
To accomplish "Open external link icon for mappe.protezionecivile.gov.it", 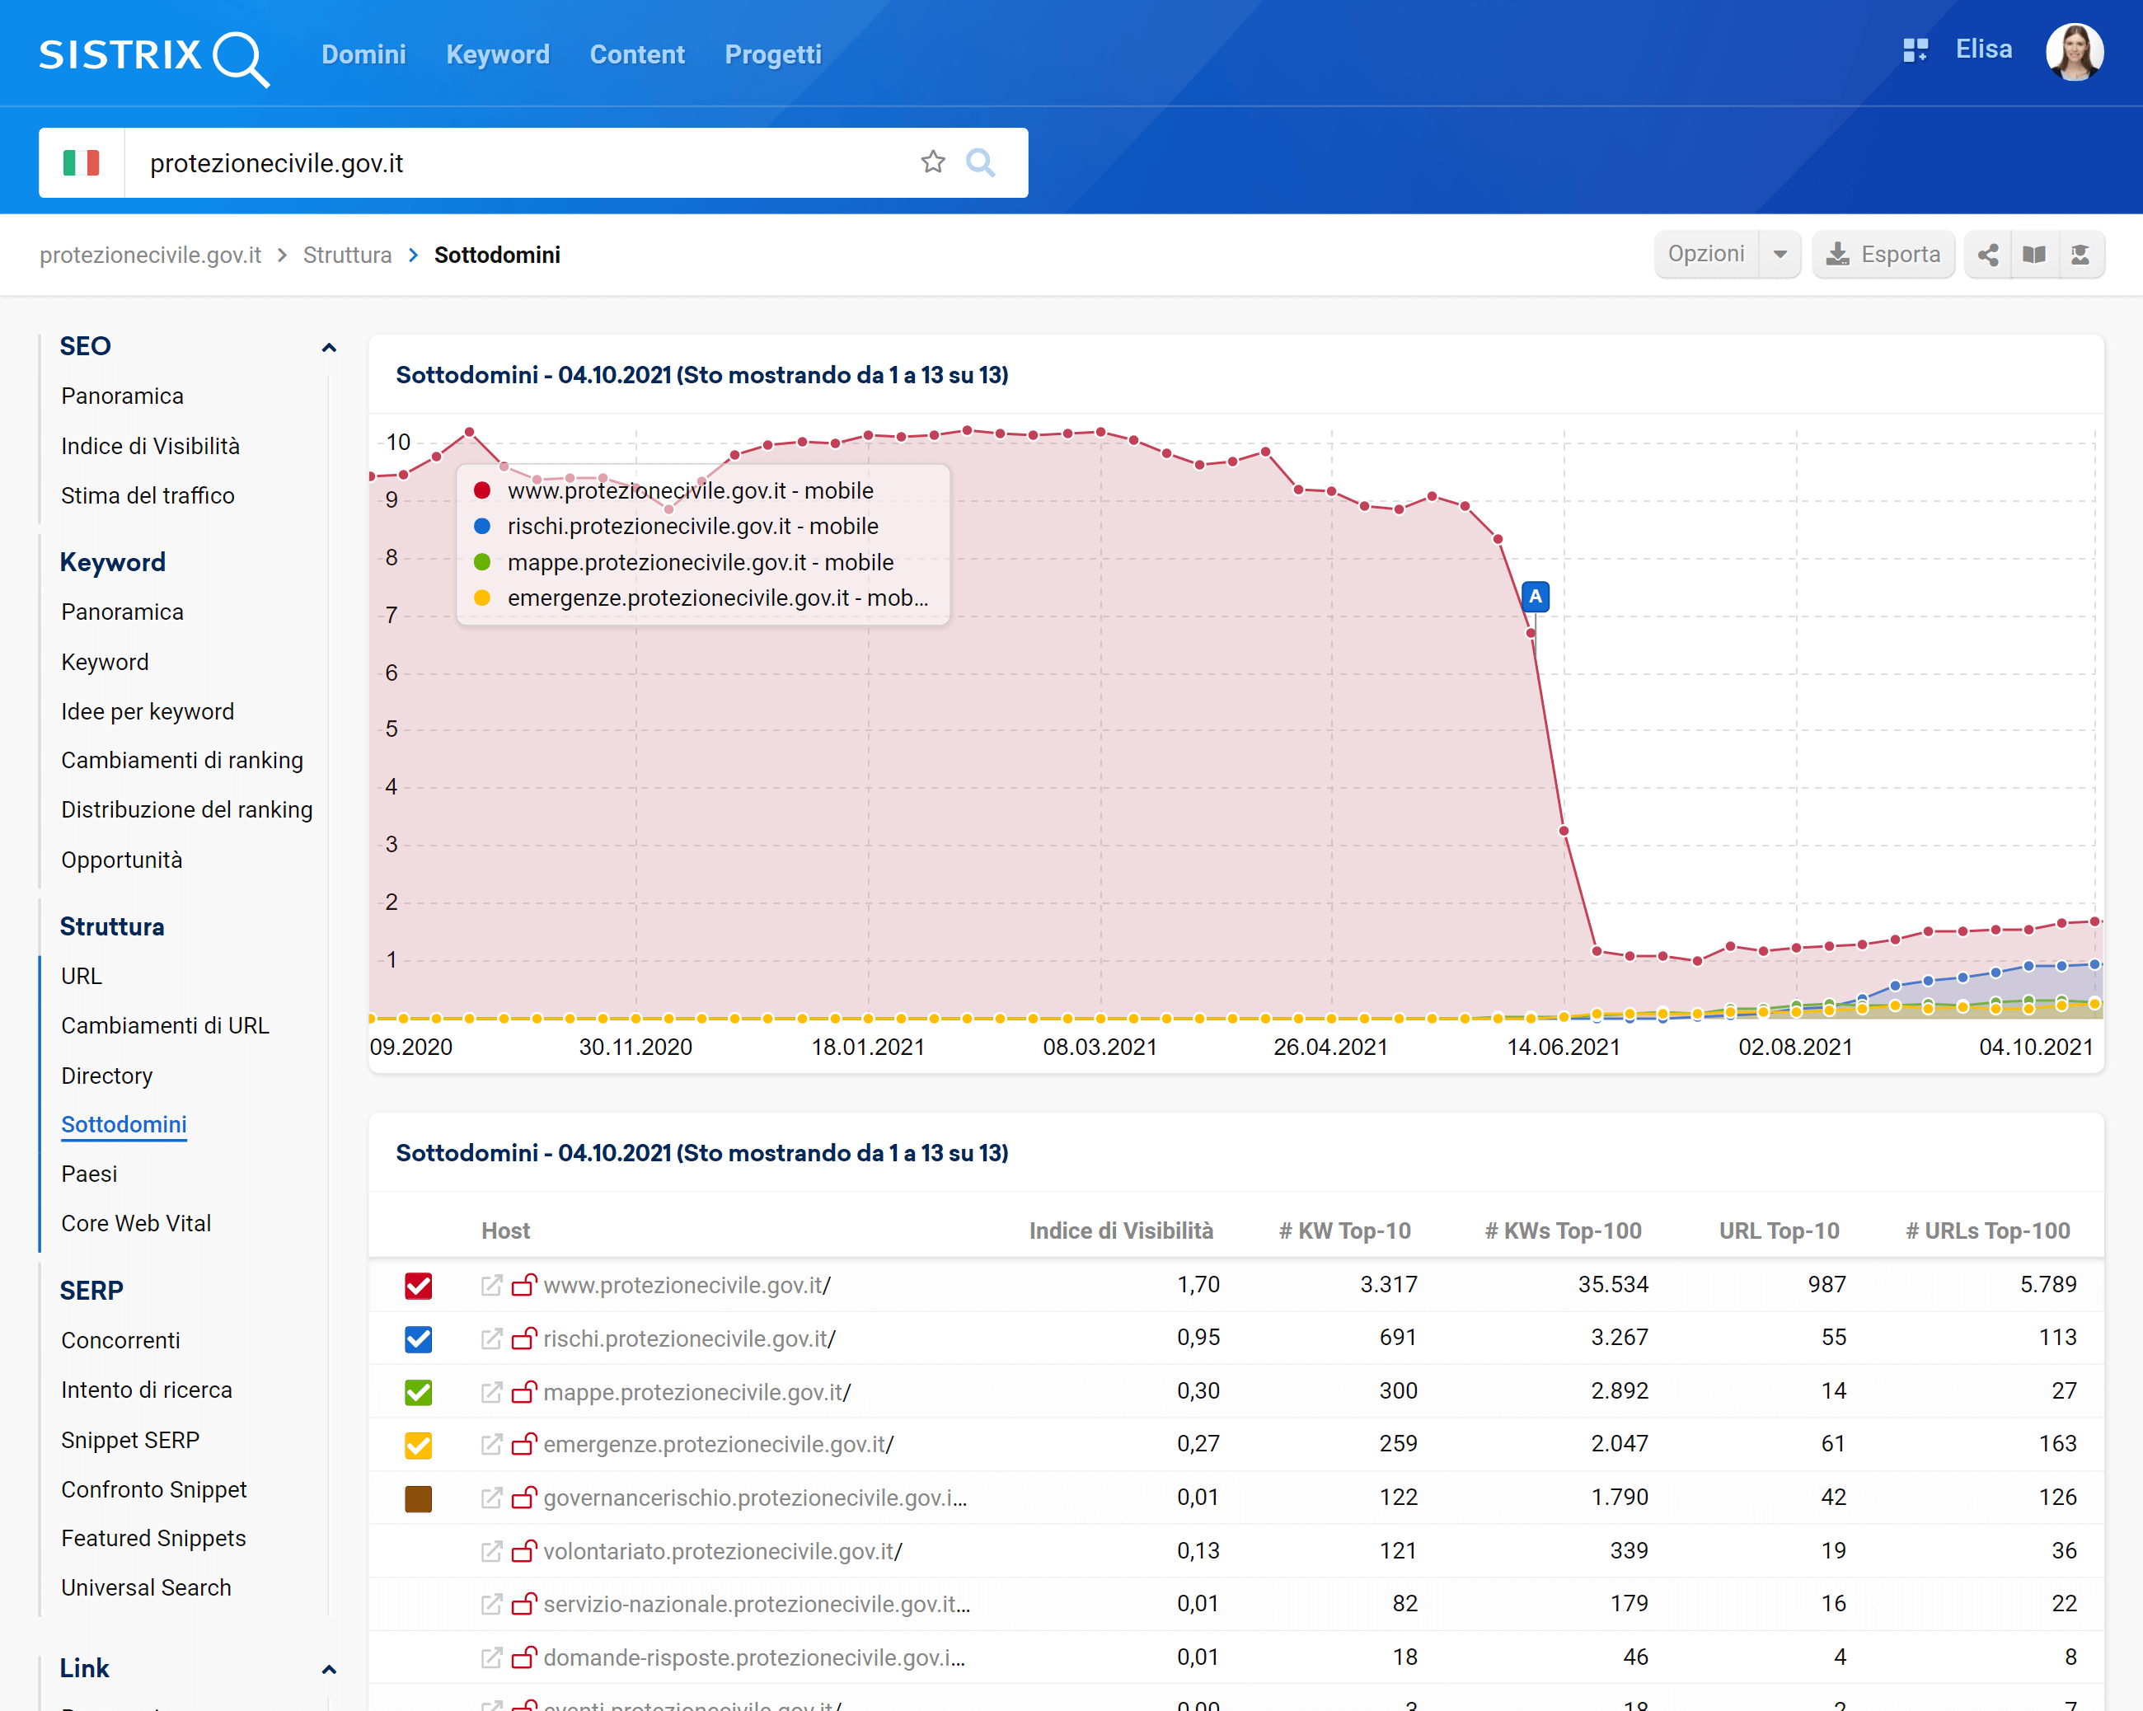I will pos(491,1392).
